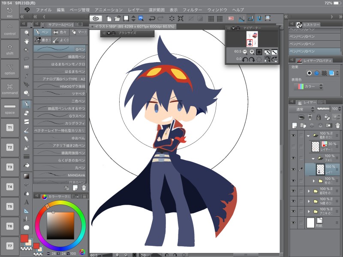343x257 pixels.
Task: Tap the space edge key
Action: [9, 108]
